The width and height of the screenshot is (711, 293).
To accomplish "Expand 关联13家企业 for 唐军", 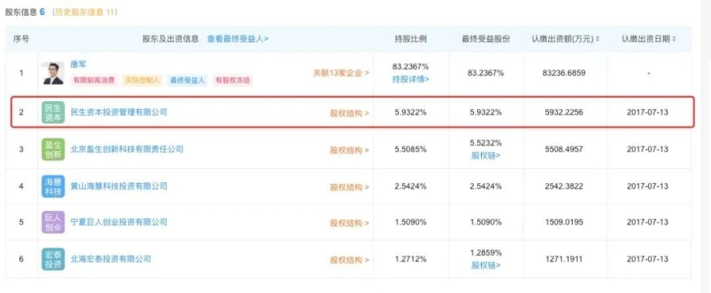I will 340,73.
